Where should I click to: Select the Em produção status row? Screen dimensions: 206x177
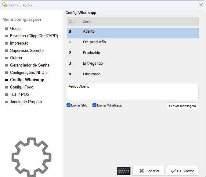(133, 42)
